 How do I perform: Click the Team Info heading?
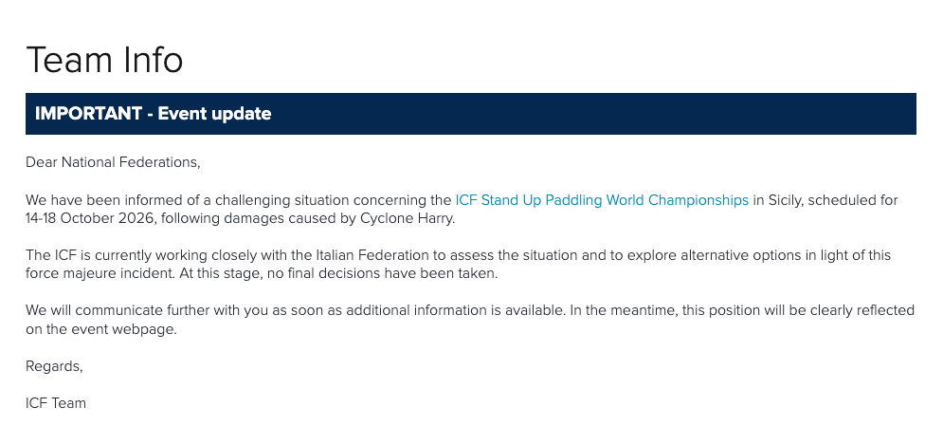coord(104,61)
